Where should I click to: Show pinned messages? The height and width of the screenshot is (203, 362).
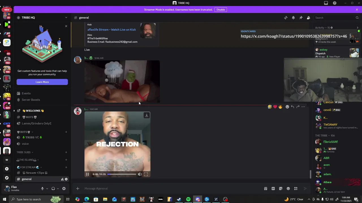(301, 17)
